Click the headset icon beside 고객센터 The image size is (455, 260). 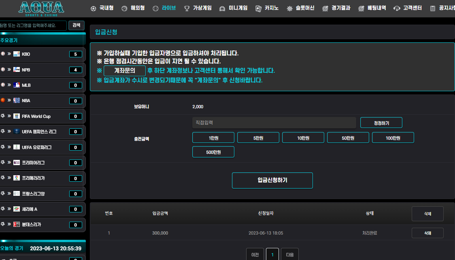(x=397, y=8)
